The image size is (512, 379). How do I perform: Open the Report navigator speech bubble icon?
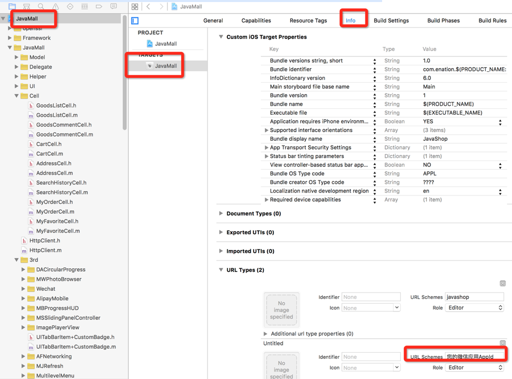click(113, 6)
